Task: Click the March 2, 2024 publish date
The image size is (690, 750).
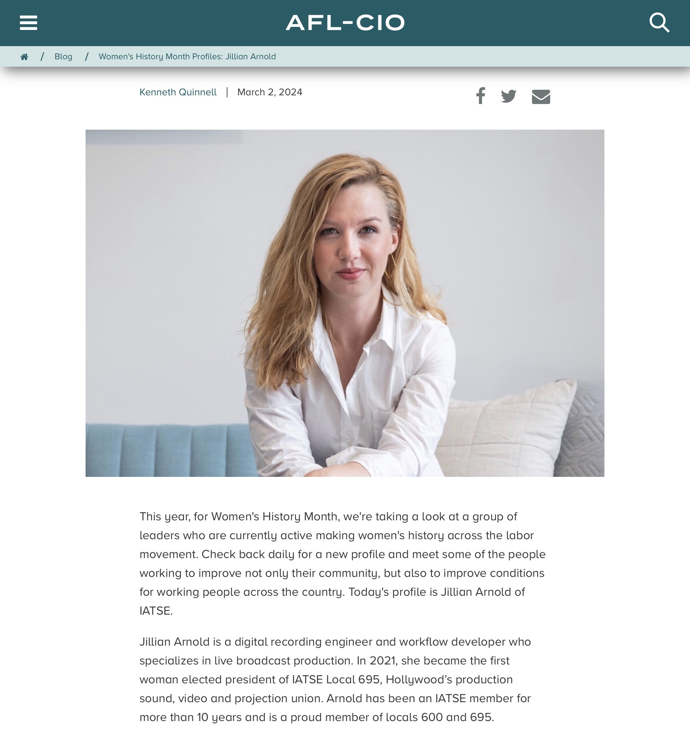Action: coord(270,92)
